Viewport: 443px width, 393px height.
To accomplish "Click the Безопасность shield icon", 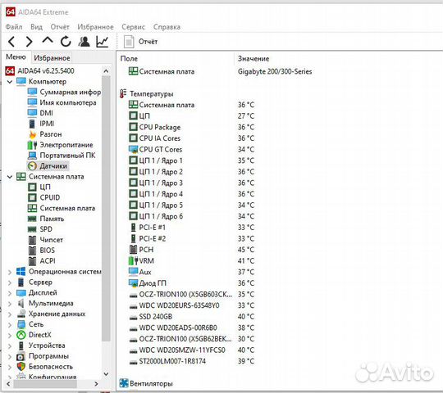I will click(x=21, y=367).
